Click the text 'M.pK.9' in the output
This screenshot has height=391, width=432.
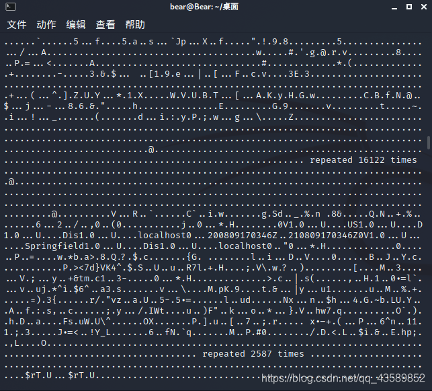point(224,289)
